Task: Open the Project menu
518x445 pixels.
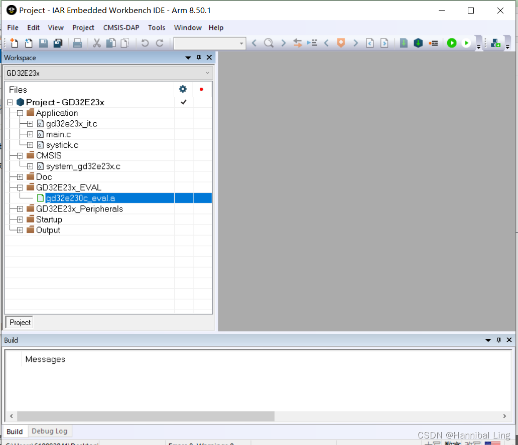Action: coord(83,28)
